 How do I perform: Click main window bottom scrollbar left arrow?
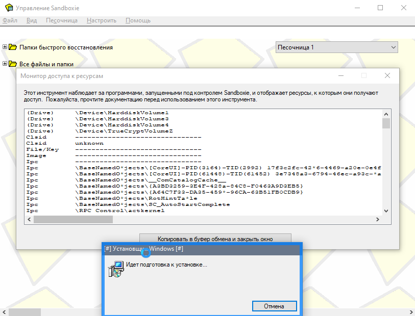click(x=4, y=312)
